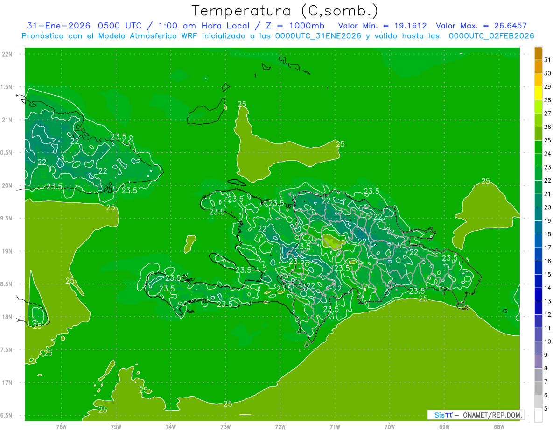560x433 pixels.
Task: Click the yellow swatch between 28 and 29
Action: coord(538,93)
